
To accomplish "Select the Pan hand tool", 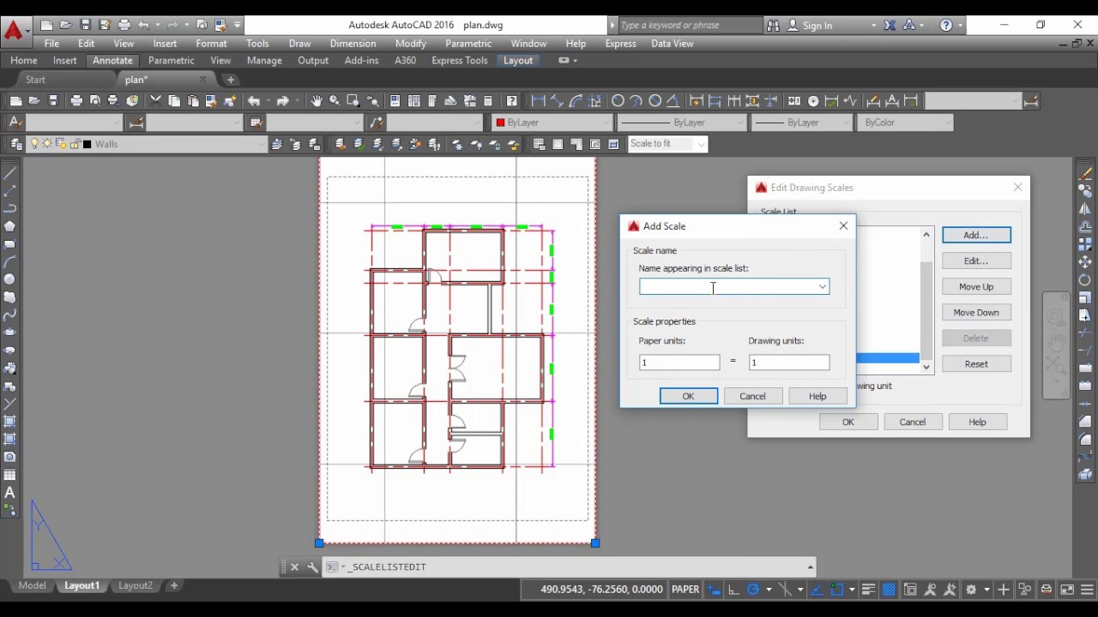I will (x=317, y=100).
